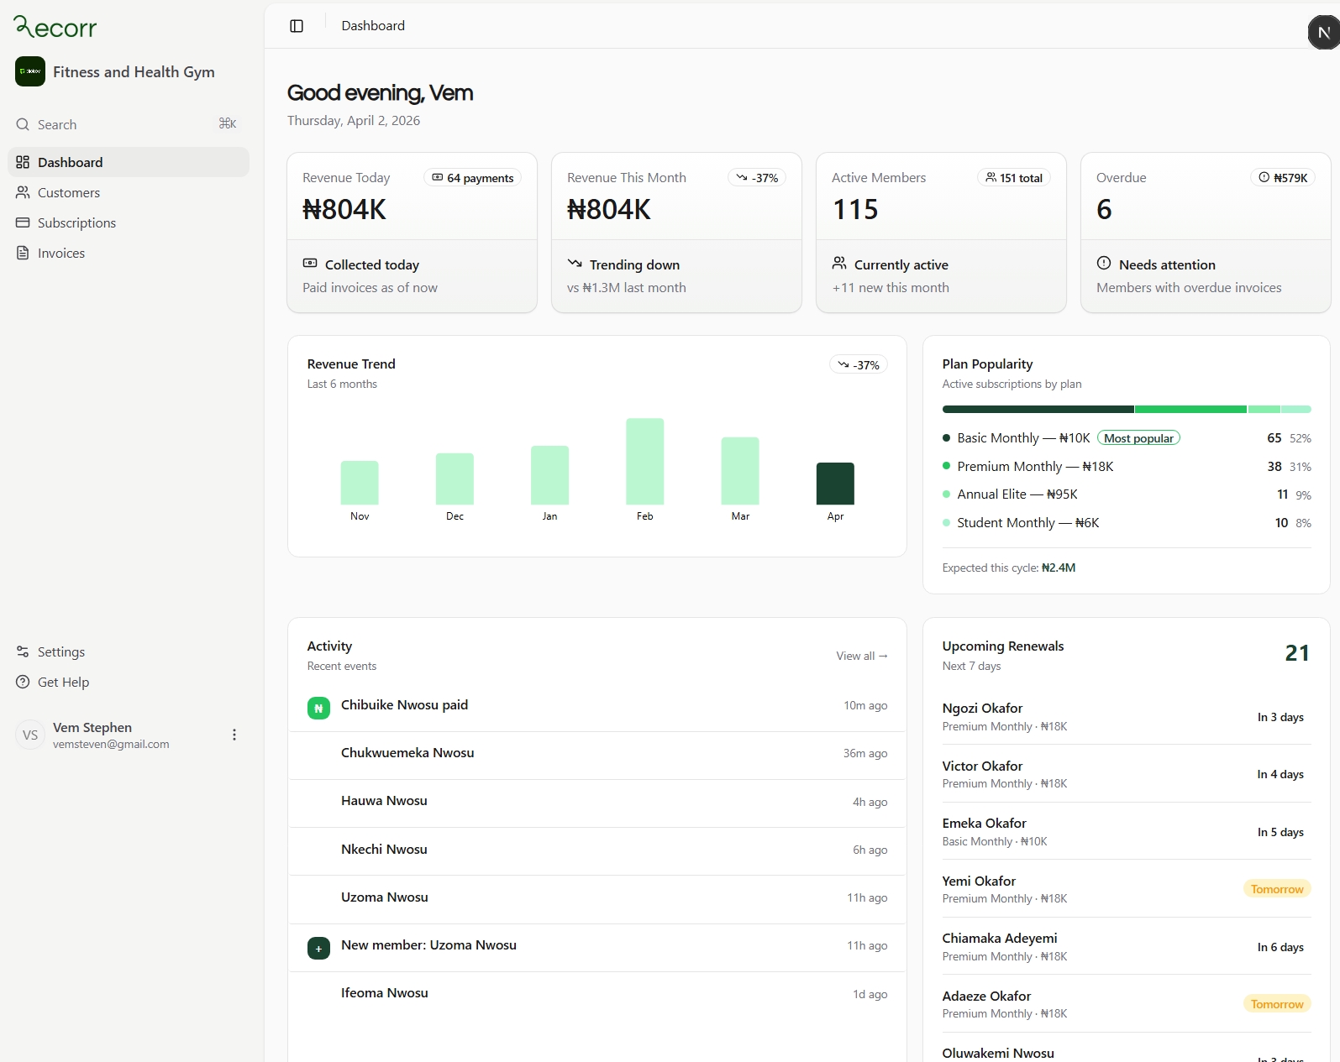Click the Get Help question icon

23,682
